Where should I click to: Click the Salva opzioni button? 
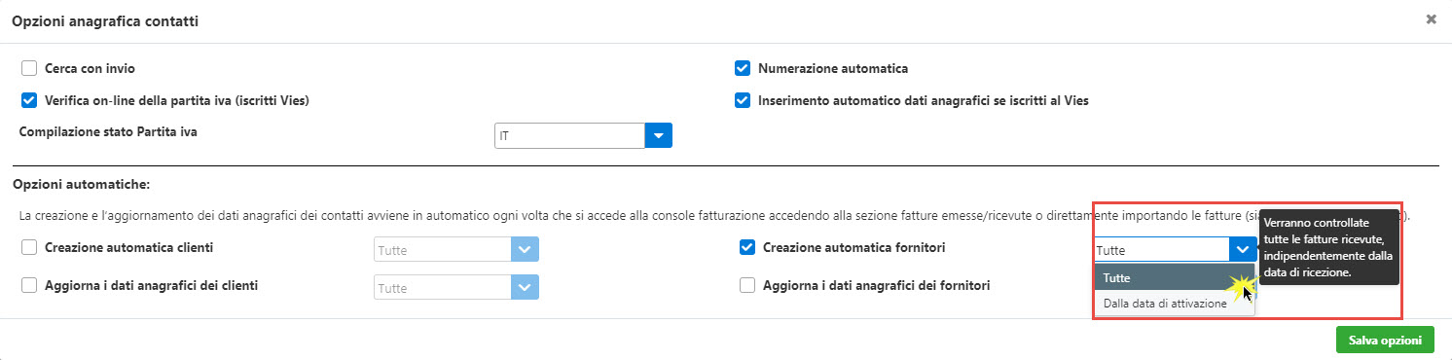click(x=1385, y=340)
